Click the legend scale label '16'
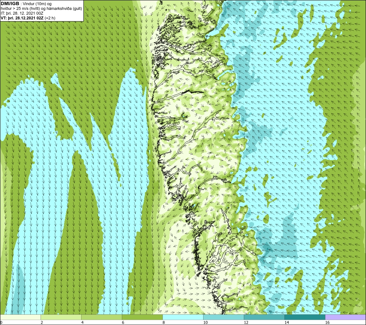The height and width of the screenshot is (325, 366). point(327,322)
